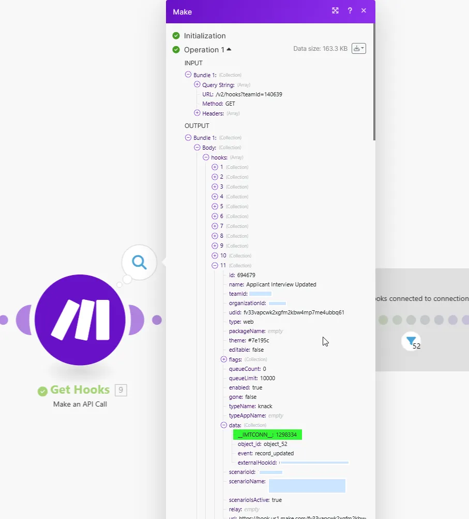Viewport: 469px width, 519px height.
Task: Select URL value /v2/hooks?teamId=140639
Action: [249, 94]
